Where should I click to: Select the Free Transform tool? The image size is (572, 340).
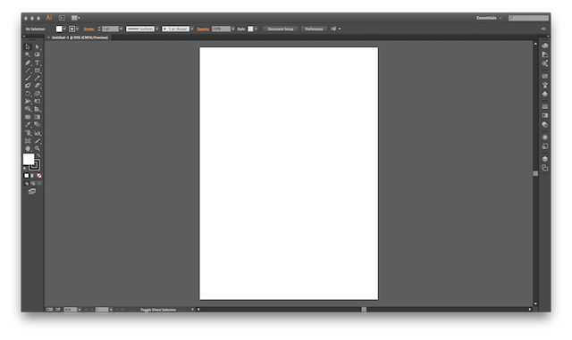click(x=38, y=102)
